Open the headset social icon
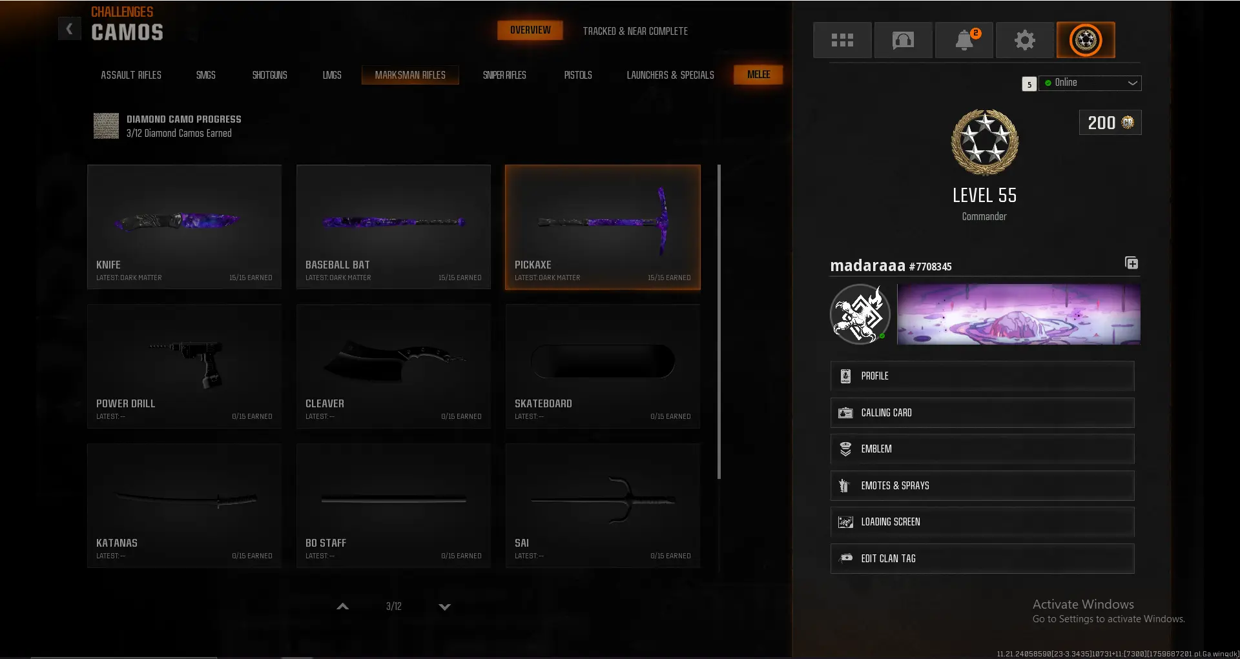 coord(903,40)
